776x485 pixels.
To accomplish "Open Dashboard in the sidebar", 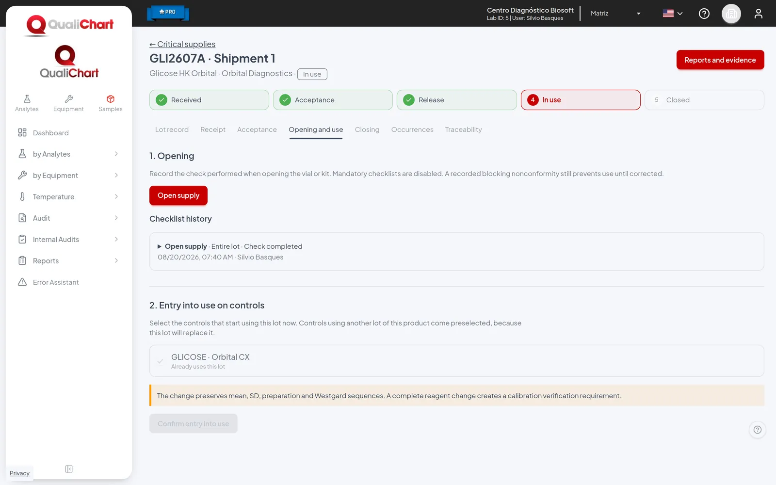I will (68, 133).
